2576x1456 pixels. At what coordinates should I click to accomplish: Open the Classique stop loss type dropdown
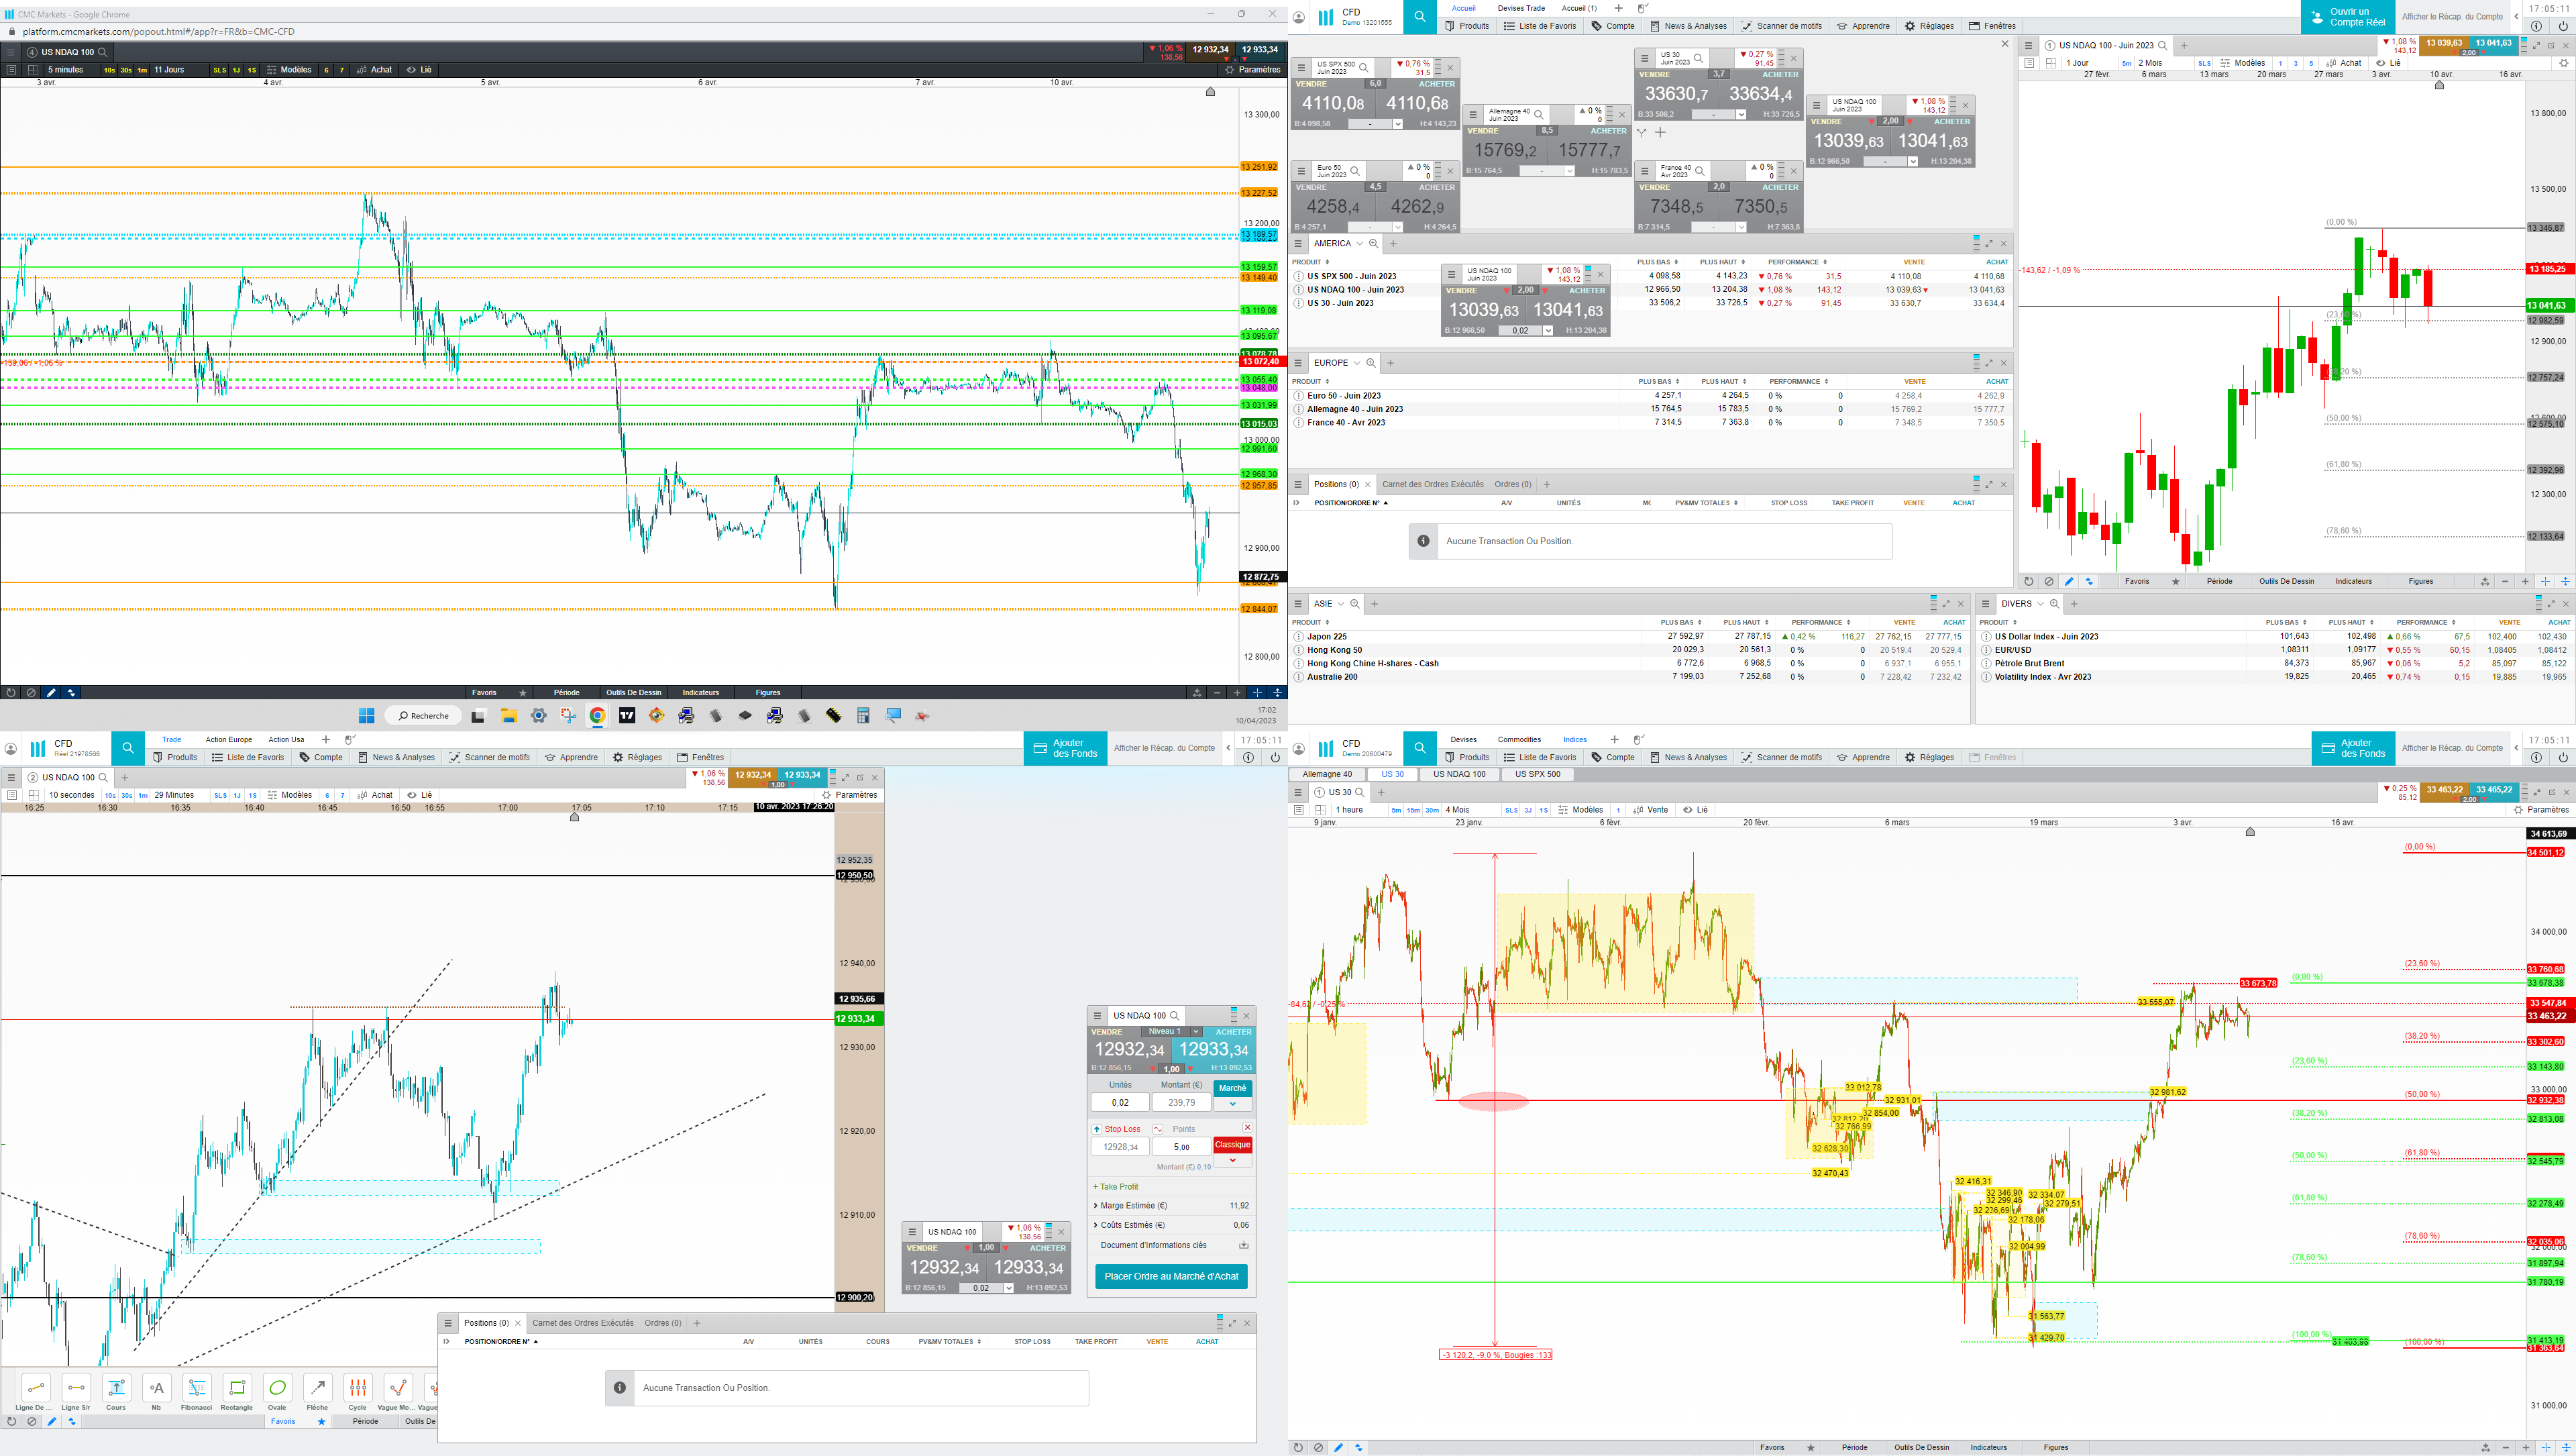(x=1232, y=1161)
